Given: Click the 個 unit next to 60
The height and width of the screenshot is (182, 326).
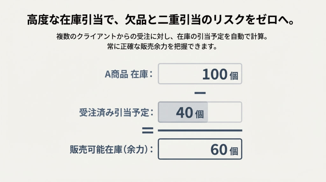Looking at the screenshot, I should [233, 150].
